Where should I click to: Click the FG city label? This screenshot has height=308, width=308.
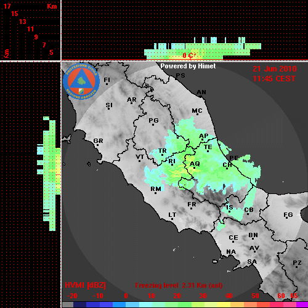point(288,215)
